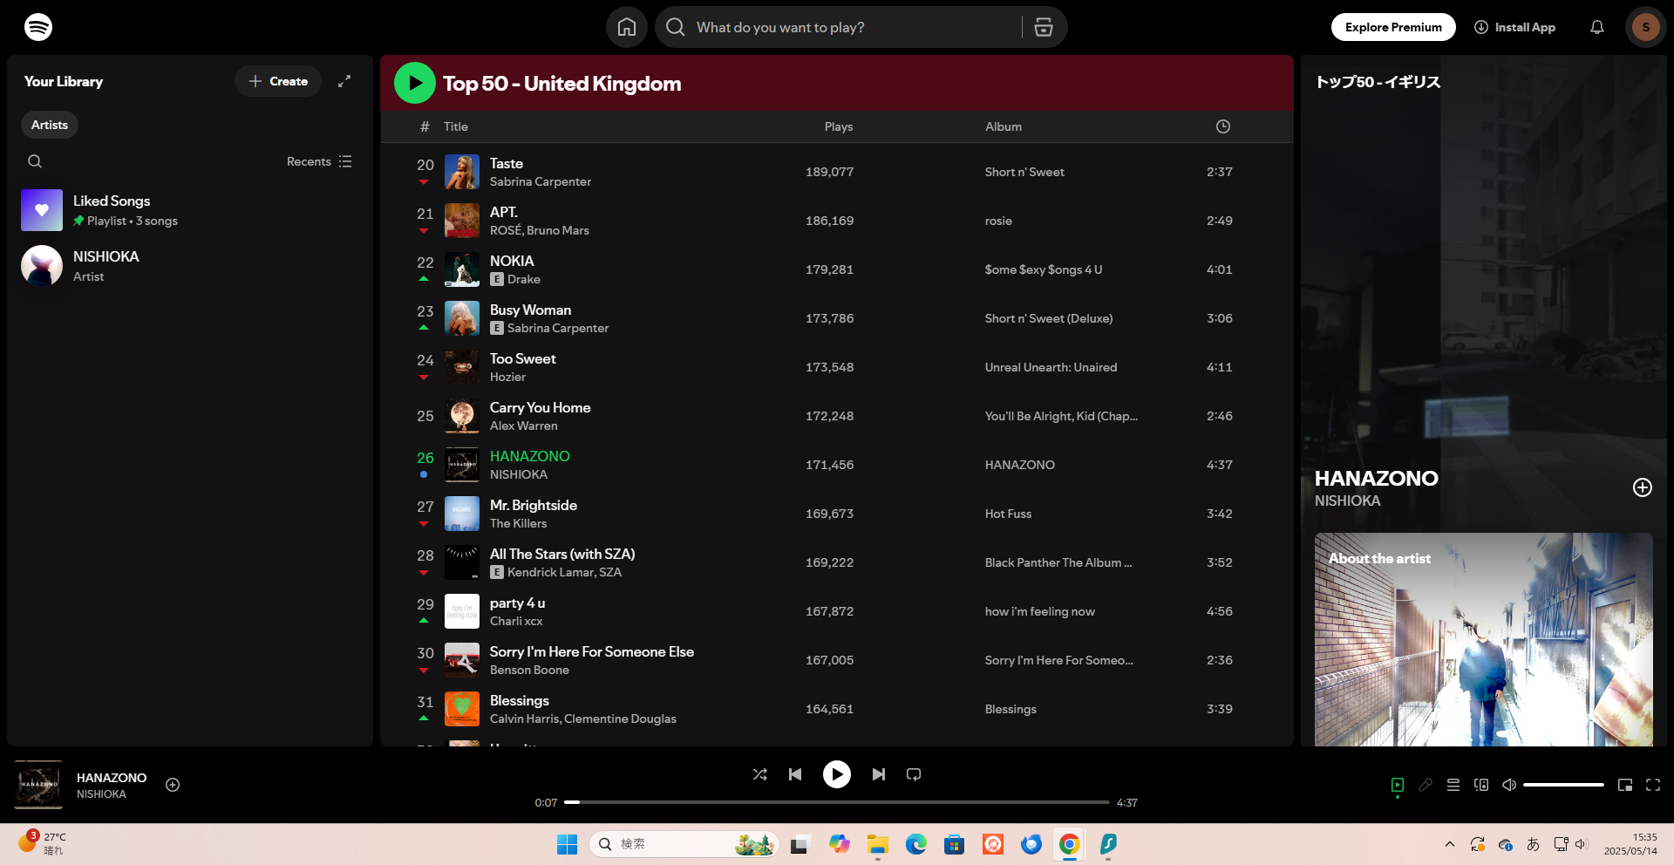This screenshot has height=865, width=1674.
Task: Toggle the Now Playing view panel
Action: tap(1398, 785)
